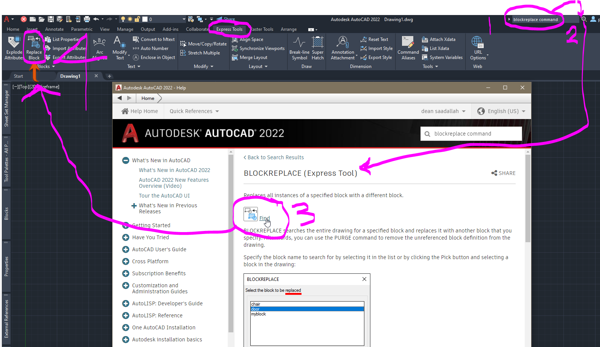Expand What's New in Previous Releases
Image resolution: width=600 pixels, height=347 pixels.
134,206
